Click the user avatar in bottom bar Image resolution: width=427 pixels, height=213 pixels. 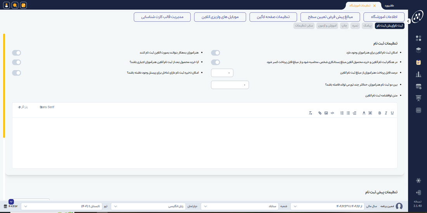(x=399, y=206)
